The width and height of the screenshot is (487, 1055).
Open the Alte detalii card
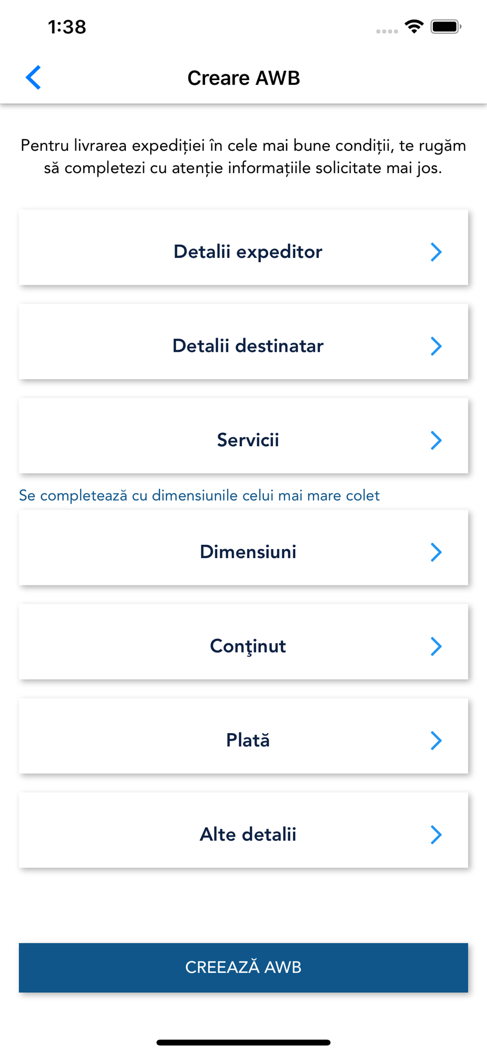[x=244, y=830]
